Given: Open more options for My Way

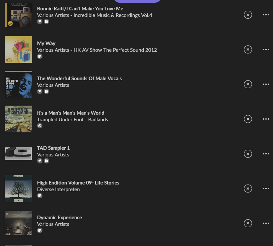Looking at the screenshot, I should coord(266,49).
